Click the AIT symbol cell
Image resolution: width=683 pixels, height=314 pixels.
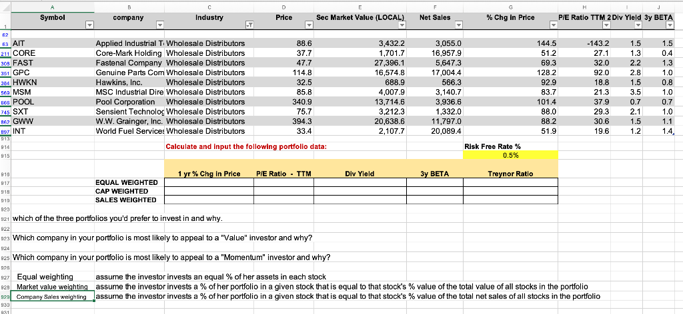53,43
